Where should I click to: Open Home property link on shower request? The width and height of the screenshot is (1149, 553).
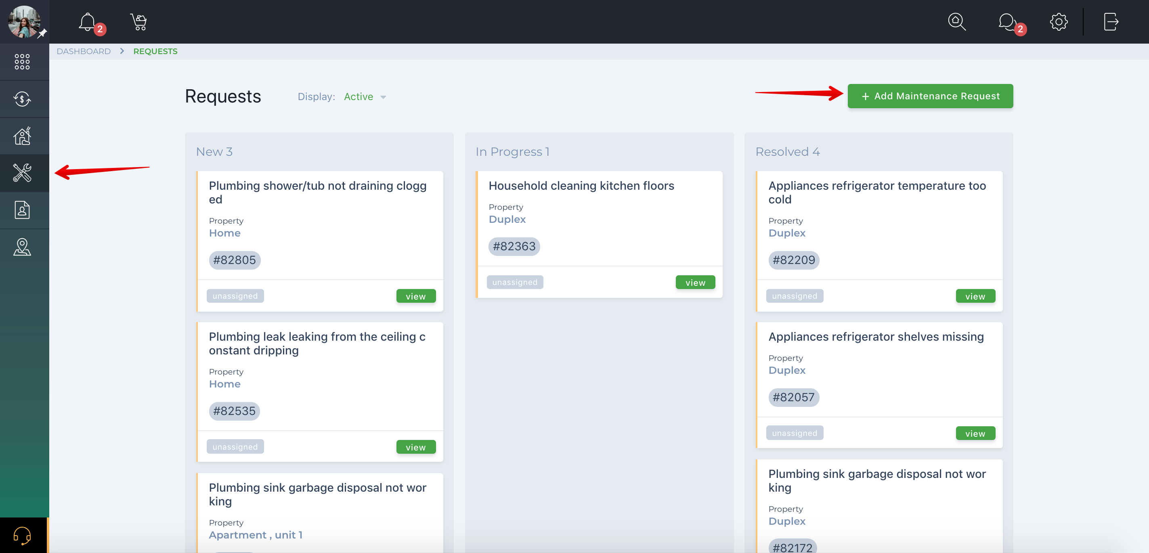[224, 233]
